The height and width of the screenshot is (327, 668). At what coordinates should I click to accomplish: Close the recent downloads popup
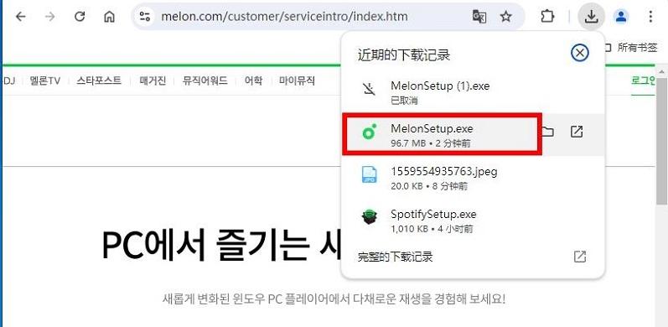[x=579, y=54]
